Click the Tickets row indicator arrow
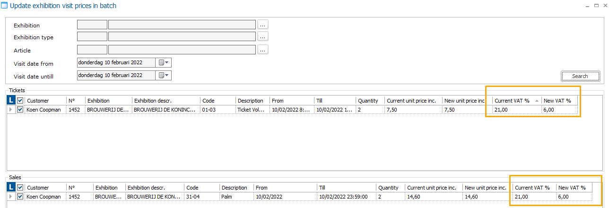The height and width of the screenshot is (208, 609). tap(11, 110)
